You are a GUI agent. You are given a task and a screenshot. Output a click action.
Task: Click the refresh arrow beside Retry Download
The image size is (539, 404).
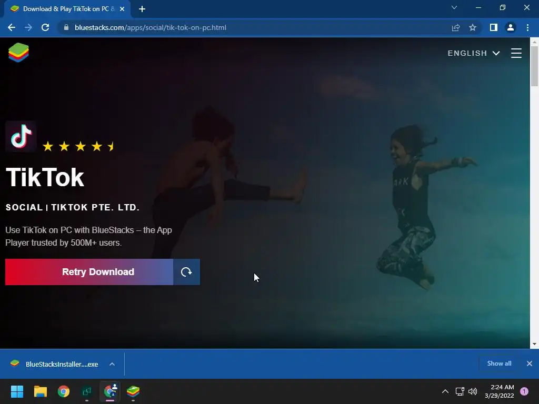point(186,272)
